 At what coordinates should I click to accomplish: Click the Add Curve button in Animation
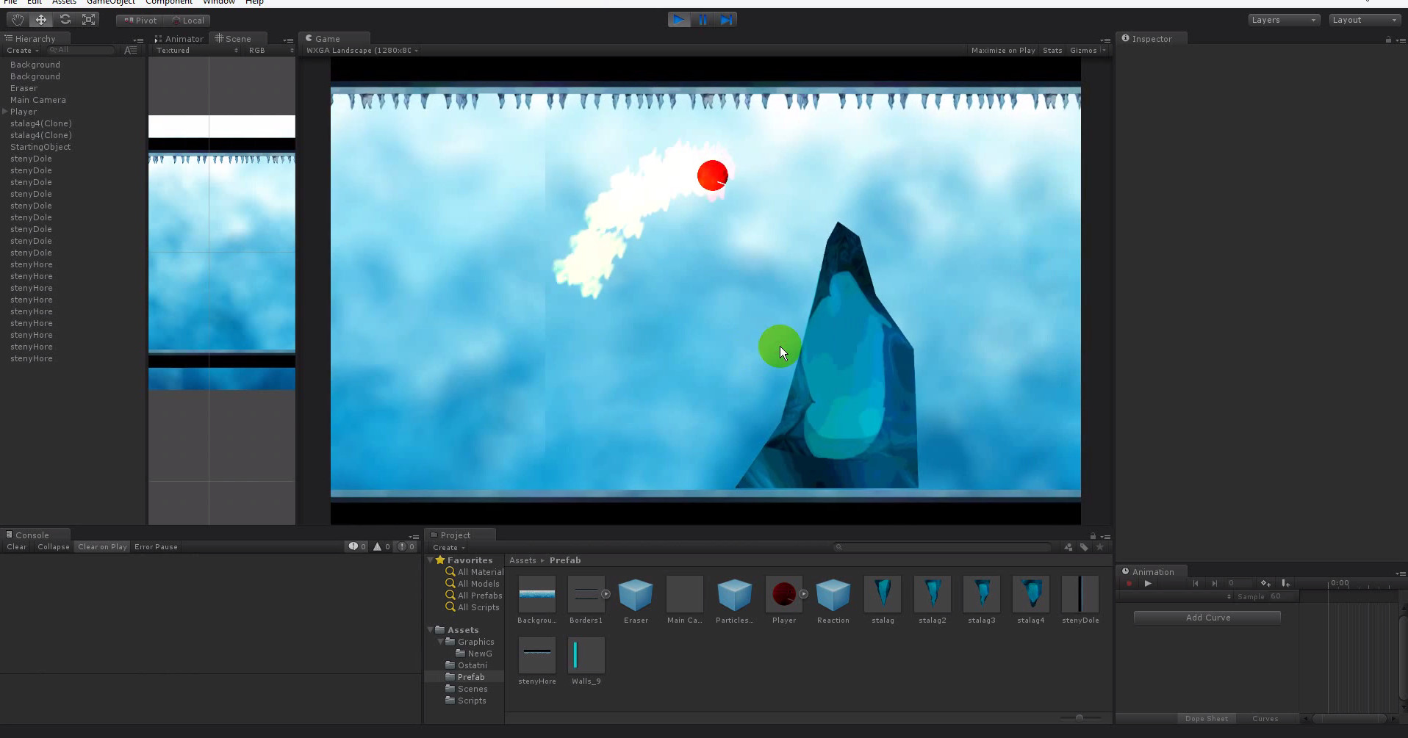pyautogui.click(x=1207, y=617)
